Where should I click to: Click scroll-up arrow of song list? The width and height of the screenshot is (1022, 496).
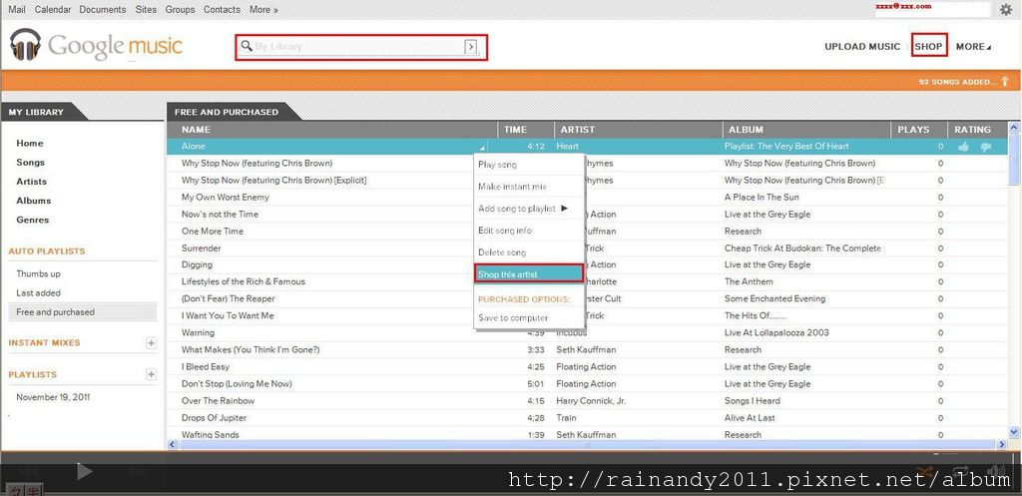[x=1014, y=128]
